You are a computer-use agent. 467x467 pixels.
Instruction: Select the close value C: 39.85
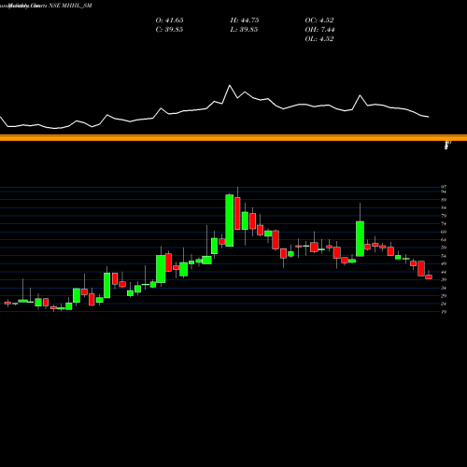pos(169,30)
